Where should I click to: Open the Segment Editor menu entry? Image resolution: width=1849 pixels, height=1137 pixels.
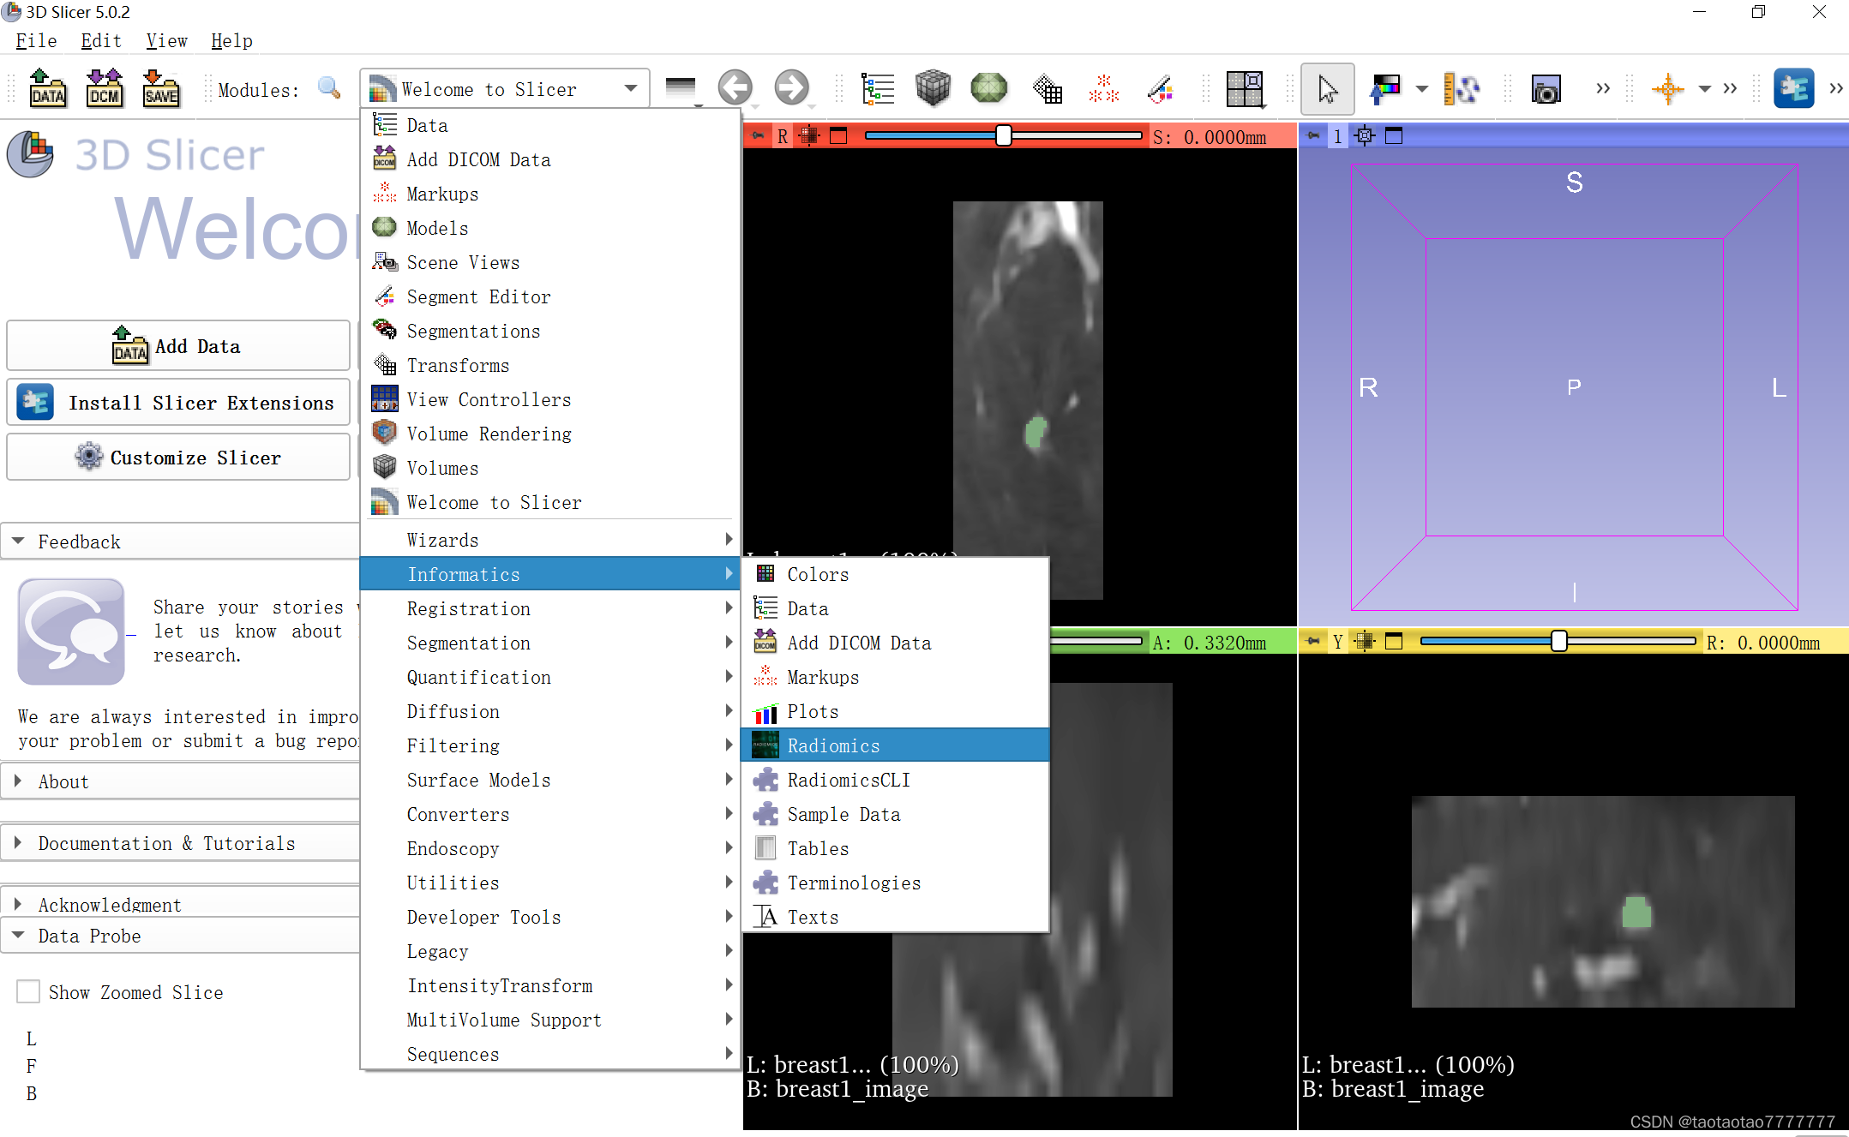point(478,296)
